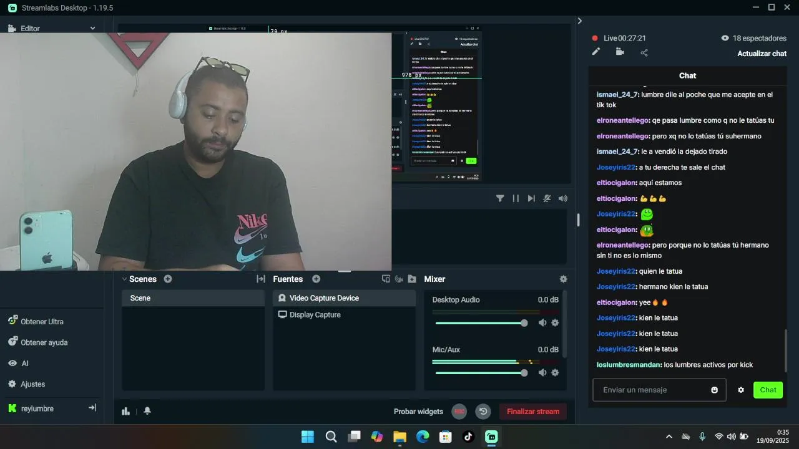Screen dimensions: 799x449
Task: Click the video camera icon under Live timer
Action: point(620,52)
